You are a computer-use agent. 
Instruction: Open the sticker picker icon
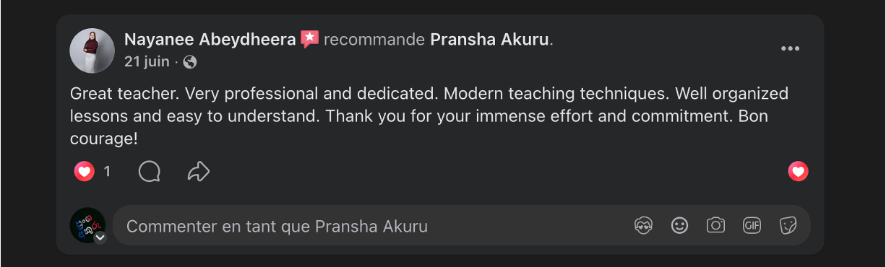pyautogui.click(x=788, y=226)
